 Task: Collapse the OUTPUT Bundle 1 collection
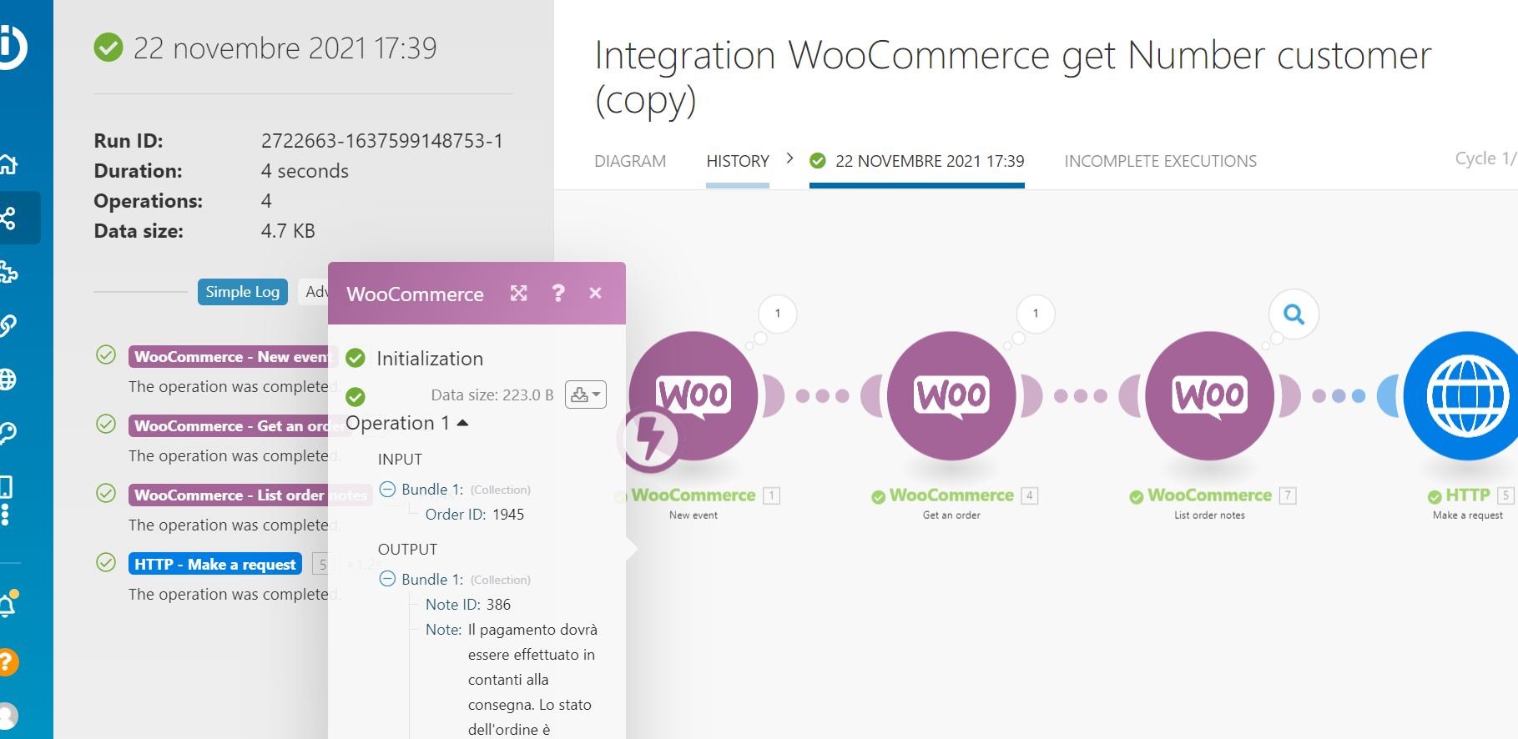(387, 580)
